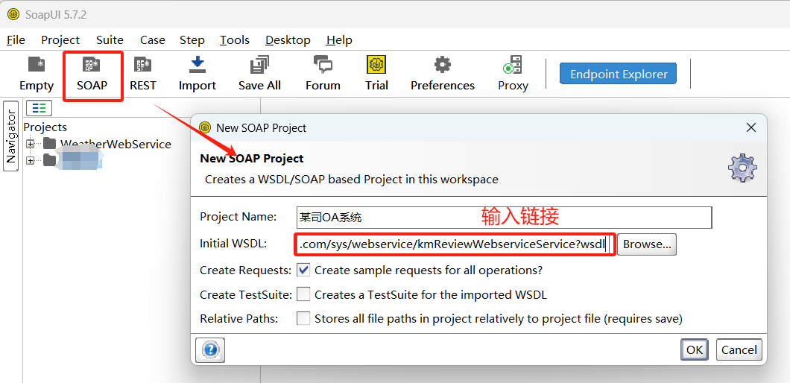Open the Step menu
Viewport: 790px width, 383px height.
click(192, 39)
